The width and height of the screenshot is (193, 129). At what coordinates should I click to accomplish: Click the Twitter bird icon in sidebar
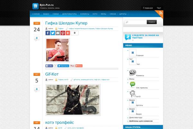click(128, 37)
